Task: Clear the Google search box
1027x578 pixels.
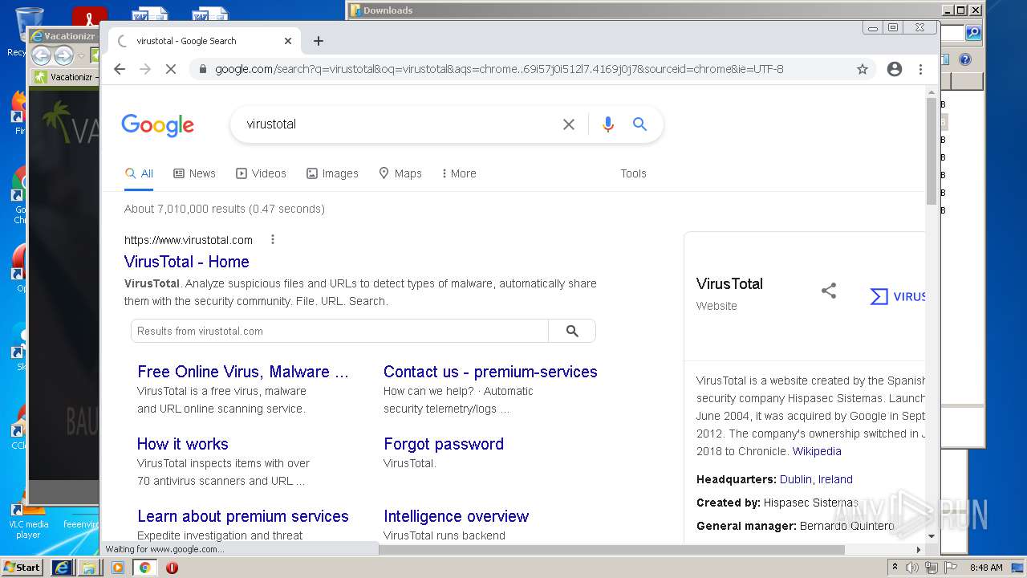Action: pos(569,124)
